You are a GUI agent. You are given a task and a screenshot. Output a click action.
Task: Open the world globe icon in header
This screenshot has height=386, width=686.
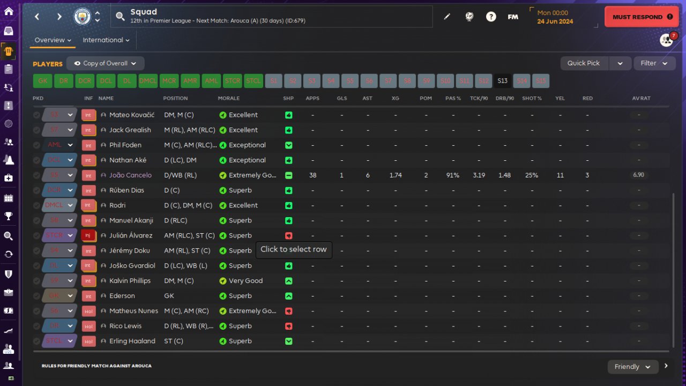coord(469,17)
